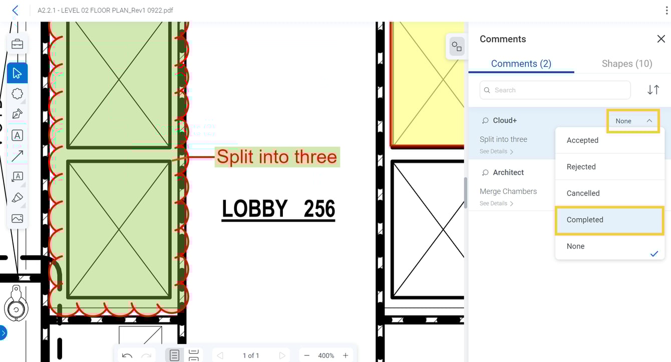Open See Details for Split into three
Image resolution: width=671 pixels, height=362 pixels.
496,151
